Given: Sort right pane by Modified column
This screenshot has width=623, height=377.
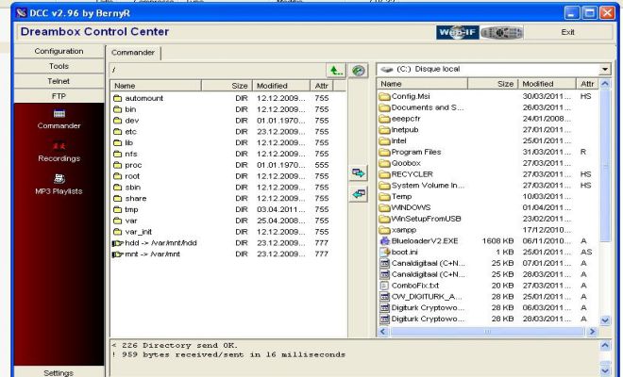Looking at the screenshot, I should pyautogui.click(x=547, y=84).
